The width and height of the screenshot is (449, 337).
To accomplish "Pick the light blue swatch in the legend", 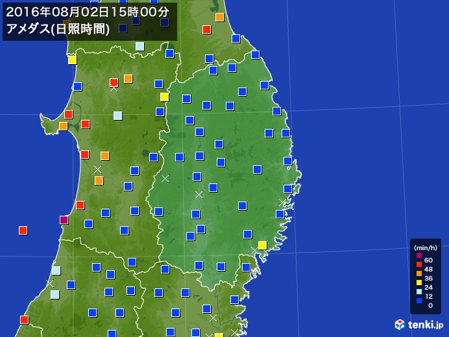I will coord(419,292).
